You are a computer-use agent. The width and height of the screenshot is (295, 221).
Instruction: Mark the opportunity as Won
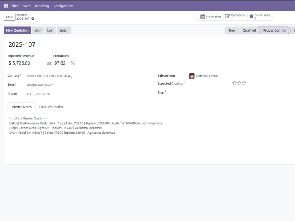pos(38,30)
